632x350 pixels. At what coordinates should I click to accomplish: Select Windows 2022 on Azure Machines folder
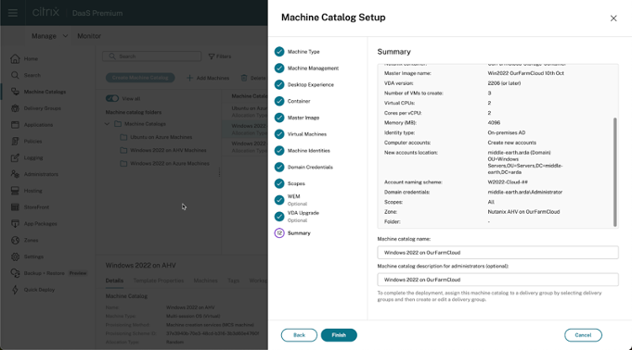pyautogui.click(x=170, y=163)
